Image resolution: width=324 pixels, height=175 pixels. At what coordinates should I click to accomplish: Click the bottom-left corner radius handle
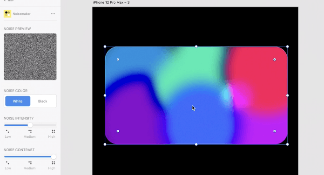(x=118, y=131)
